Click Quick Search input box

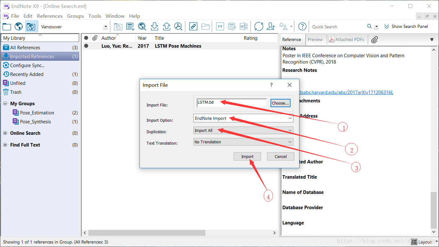tap(338, 27)
